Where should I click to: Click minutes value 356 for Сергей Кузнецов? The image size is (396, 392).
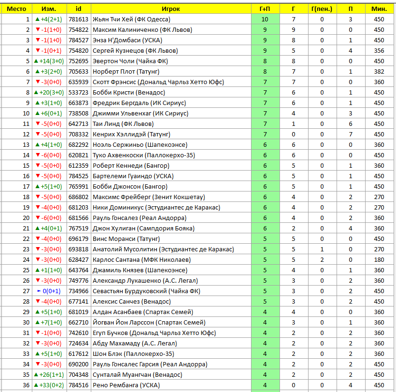(379, 51)
